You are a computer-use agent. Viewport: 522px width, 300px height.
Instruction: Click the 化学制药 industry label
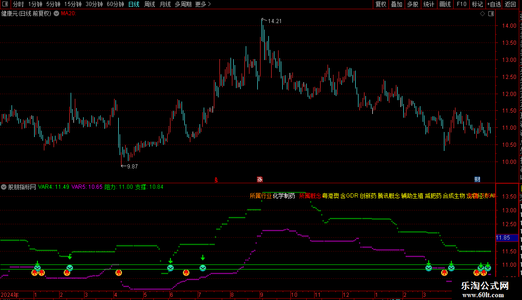point(284,196)
